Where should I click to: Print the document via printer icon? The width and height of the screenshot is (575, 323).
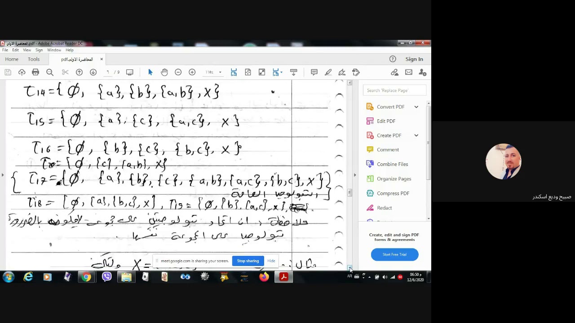pos(35,72)
